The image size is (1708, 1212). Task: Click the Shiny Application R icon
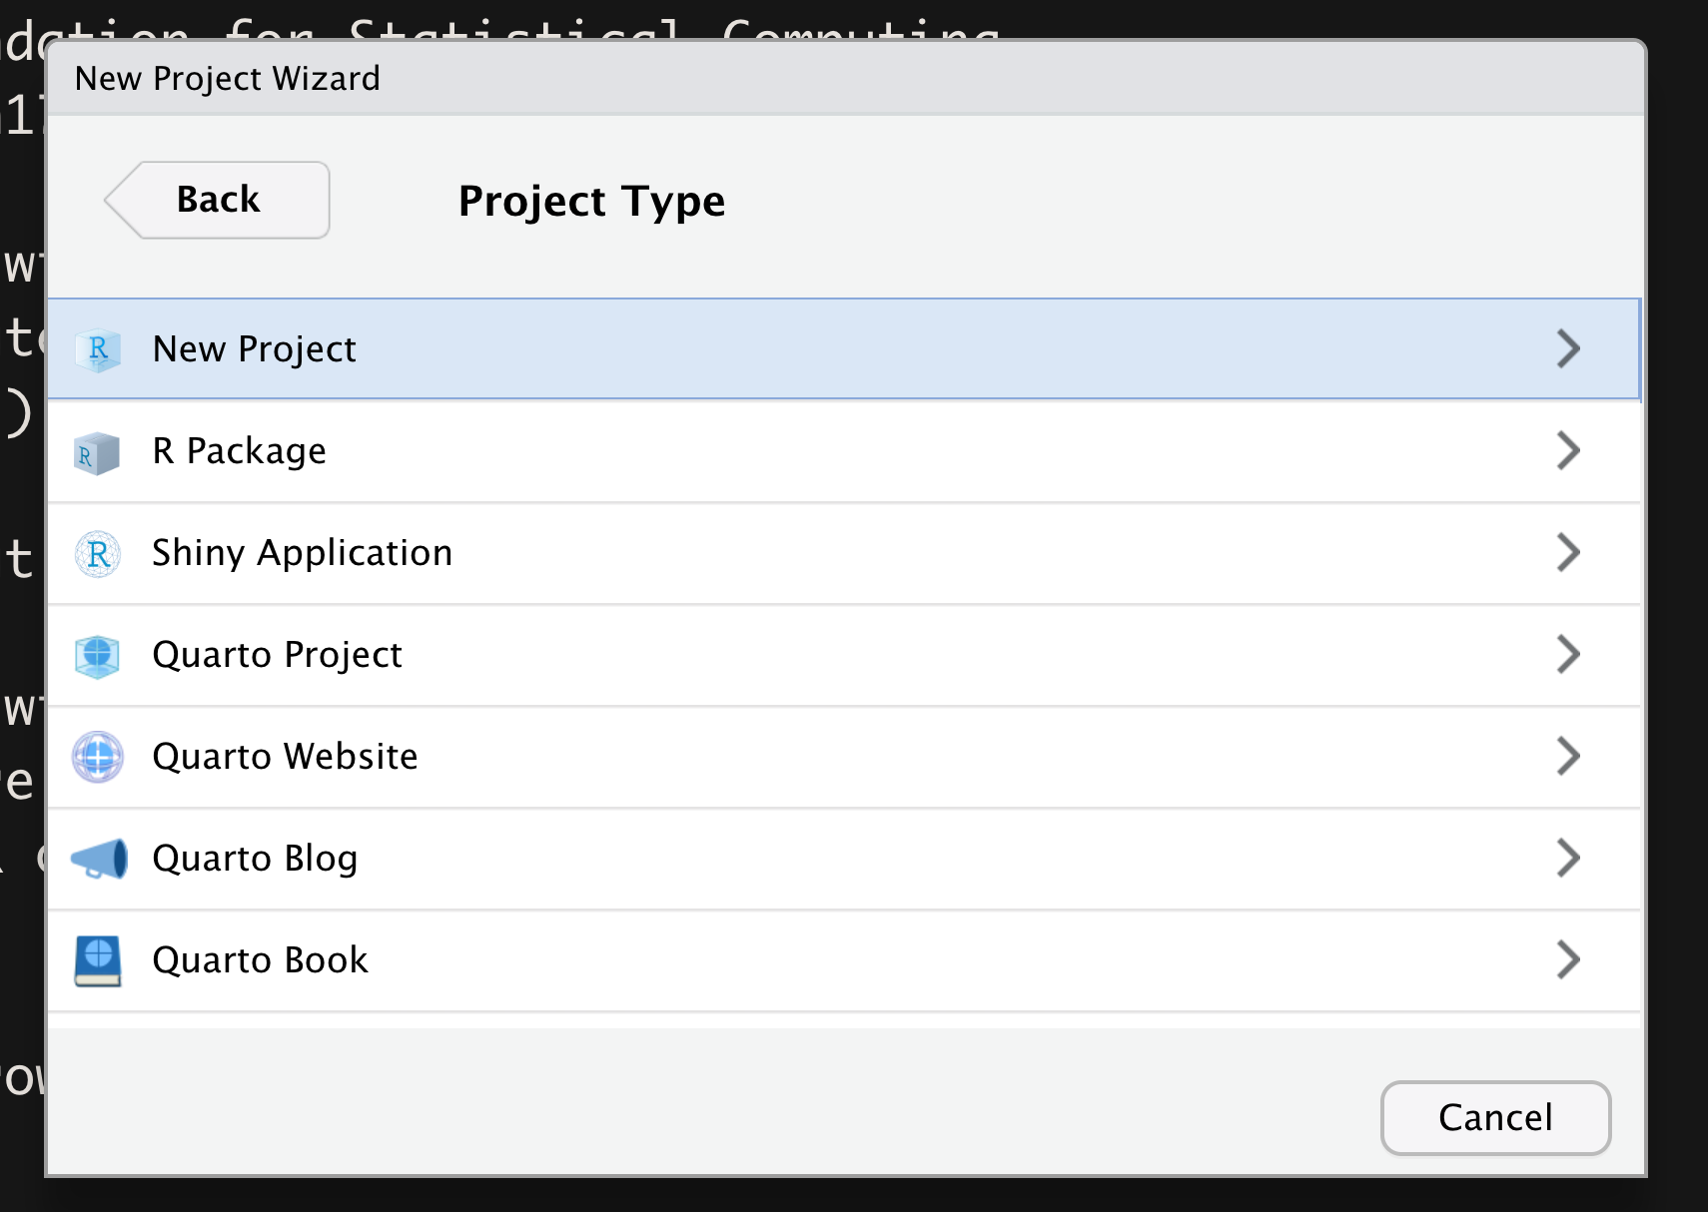pos(98,554)
